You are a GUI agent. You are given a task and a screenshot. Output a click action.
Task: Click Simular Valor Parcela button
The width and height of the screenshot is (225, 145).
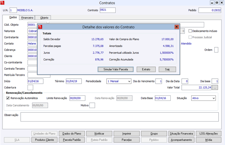[x=116, y=69]
